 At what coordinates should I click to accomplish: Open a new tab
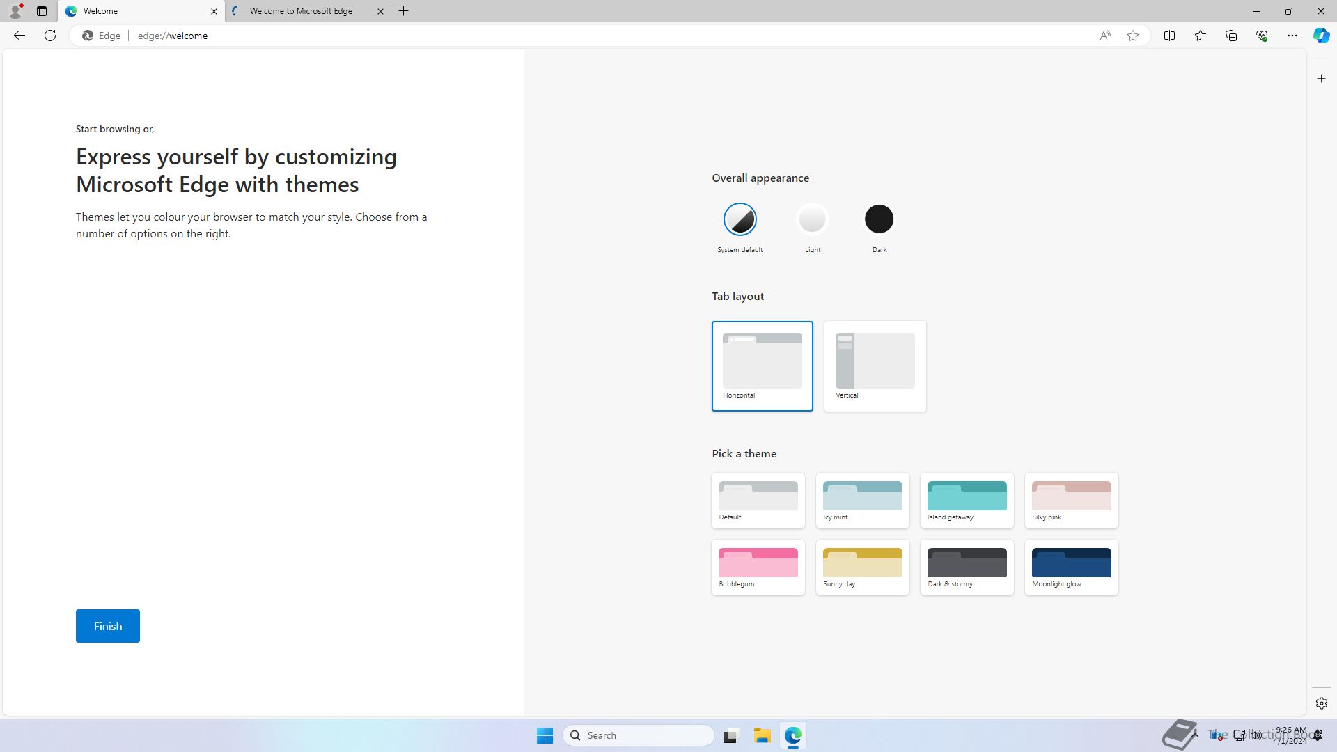tap(404, 11)
